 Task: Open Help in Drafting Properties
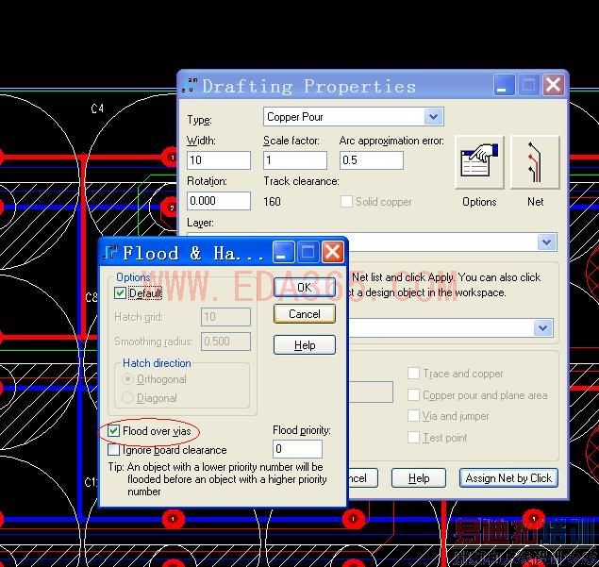(x=419, y=478)
